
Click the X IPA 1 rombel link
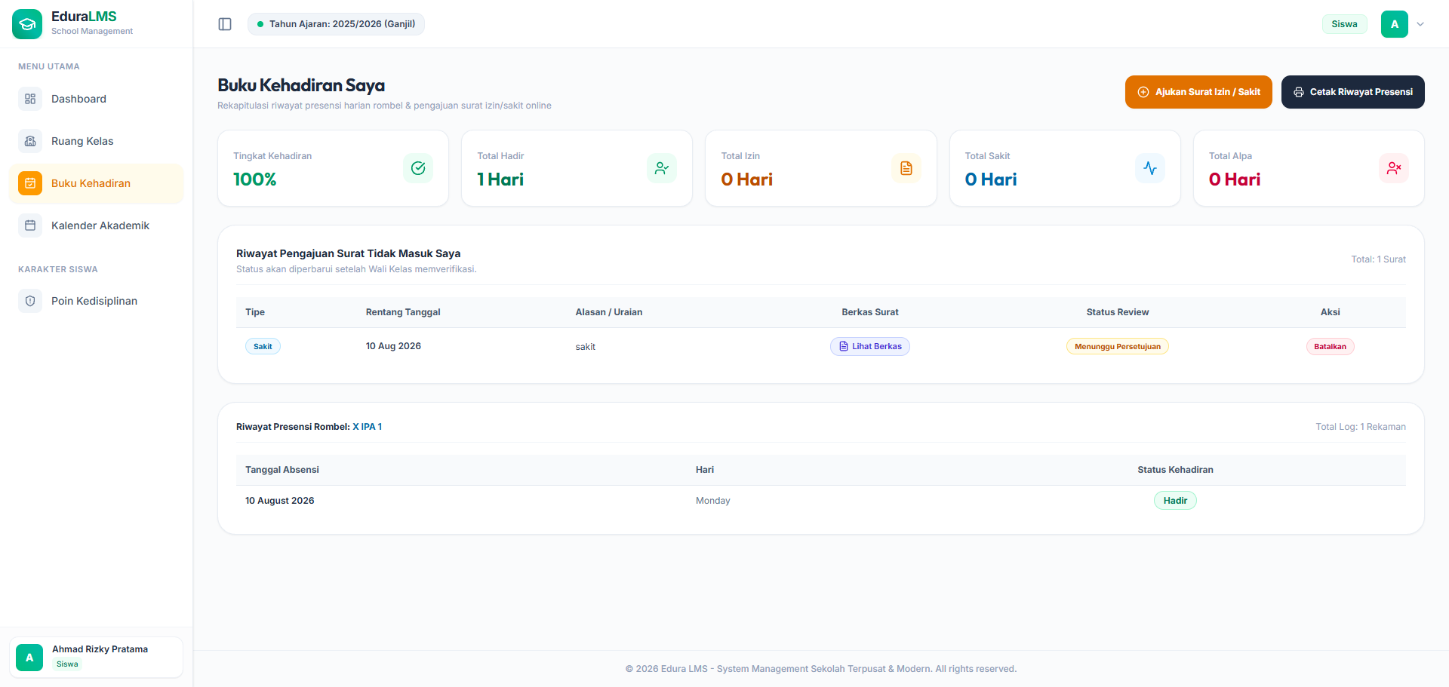tap(368, 427)
